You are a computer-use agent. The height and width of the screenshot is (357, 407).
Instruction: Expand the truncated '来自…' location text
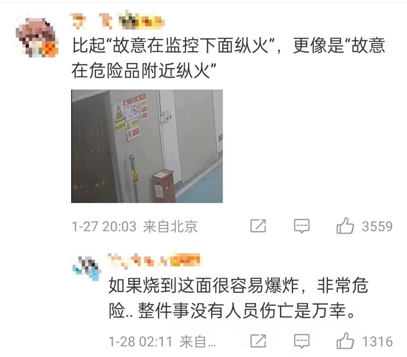(197, 342)
